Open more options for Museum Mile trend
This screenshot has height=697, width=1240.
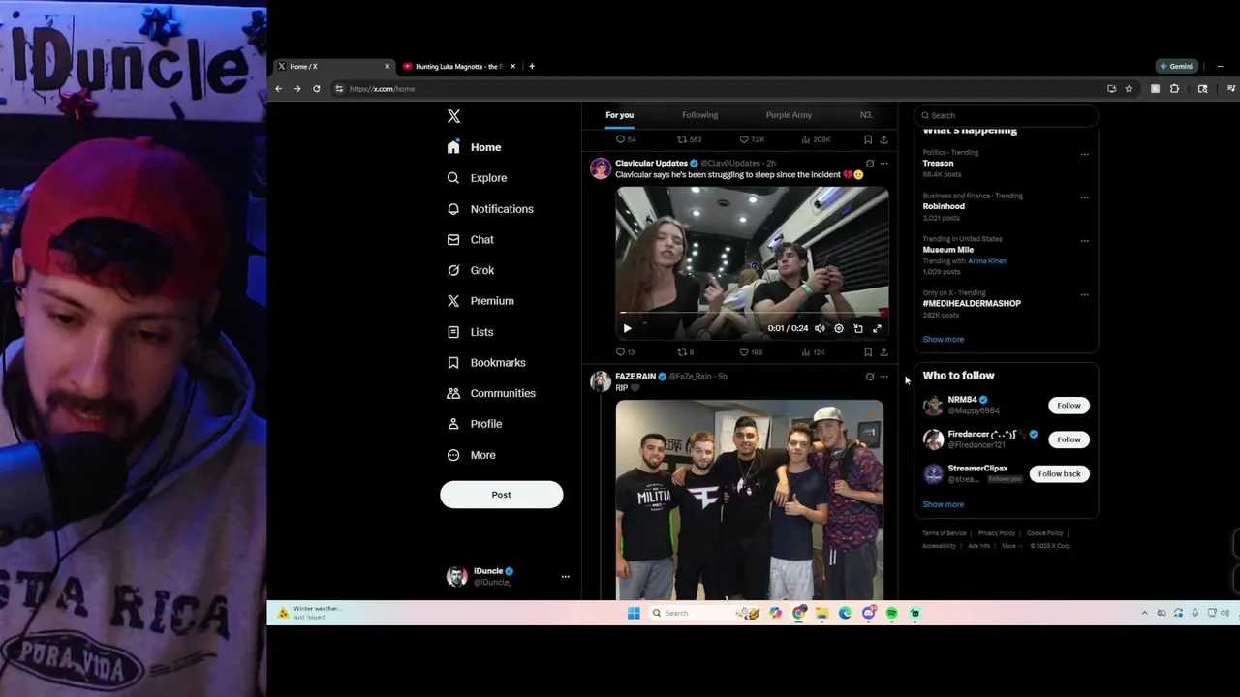1084,240
